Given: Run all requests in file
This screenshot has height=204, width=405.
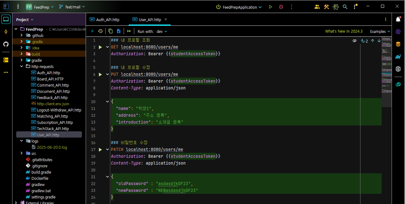Looking at the screenshot, I should [x=129, y=31].
